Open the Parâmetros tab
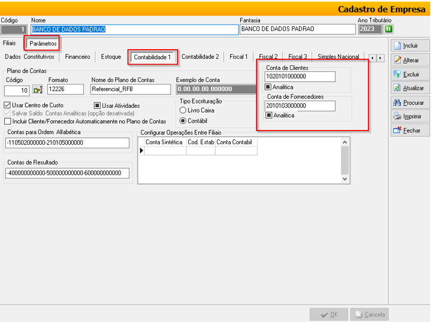The height and width of the screenshot is (322, 432). coord(43,44)
